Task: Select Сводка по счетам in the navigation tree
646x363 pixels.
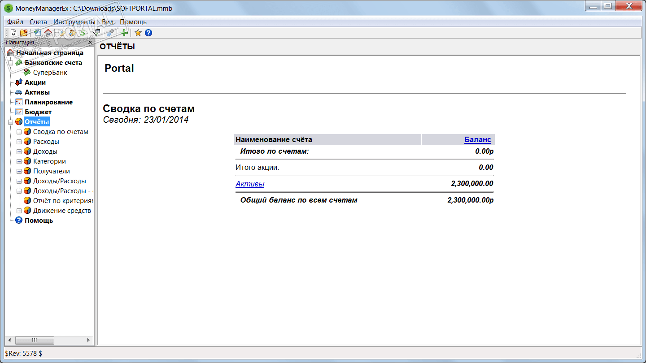Action: [61, 132]
